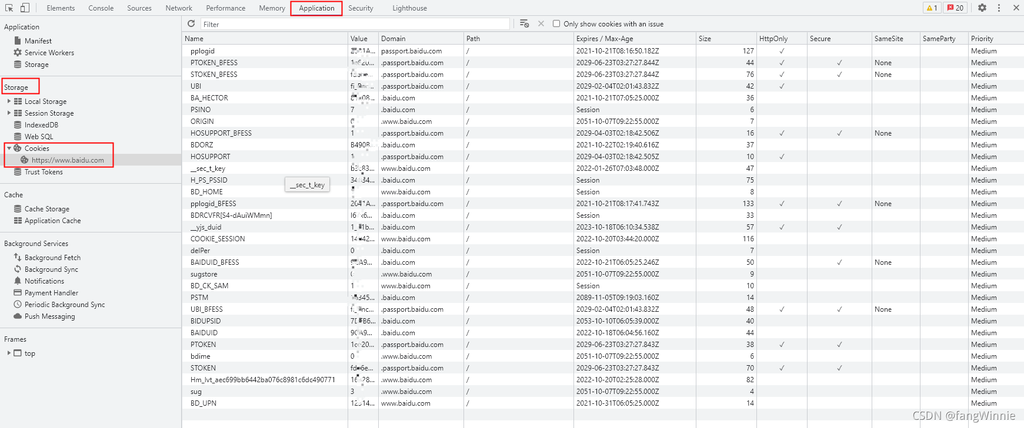
Task: Expand Session Storage tree arrow
Action: [9, 113]
